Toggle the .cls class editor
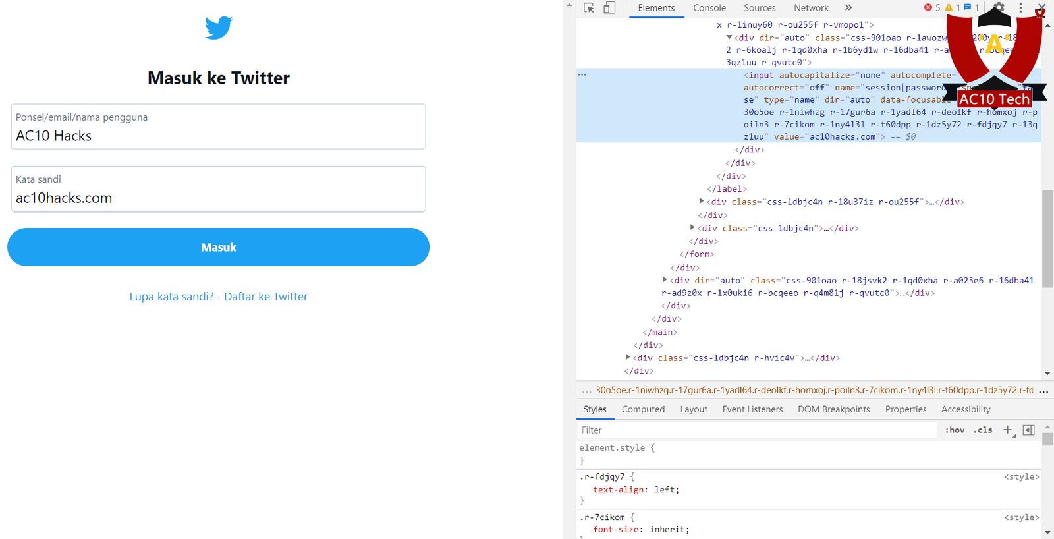 (x=983, y=430)
